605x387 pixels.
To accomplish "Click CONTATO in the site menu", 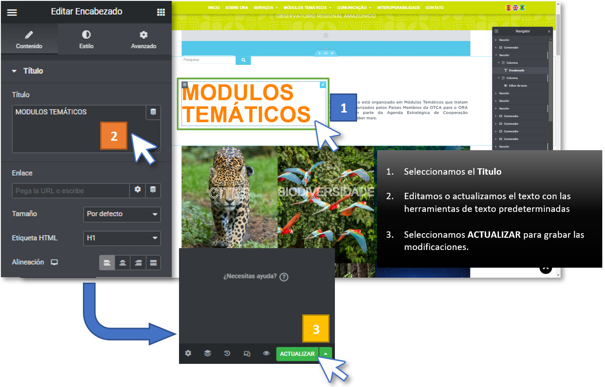I will [x=435, y=8].
